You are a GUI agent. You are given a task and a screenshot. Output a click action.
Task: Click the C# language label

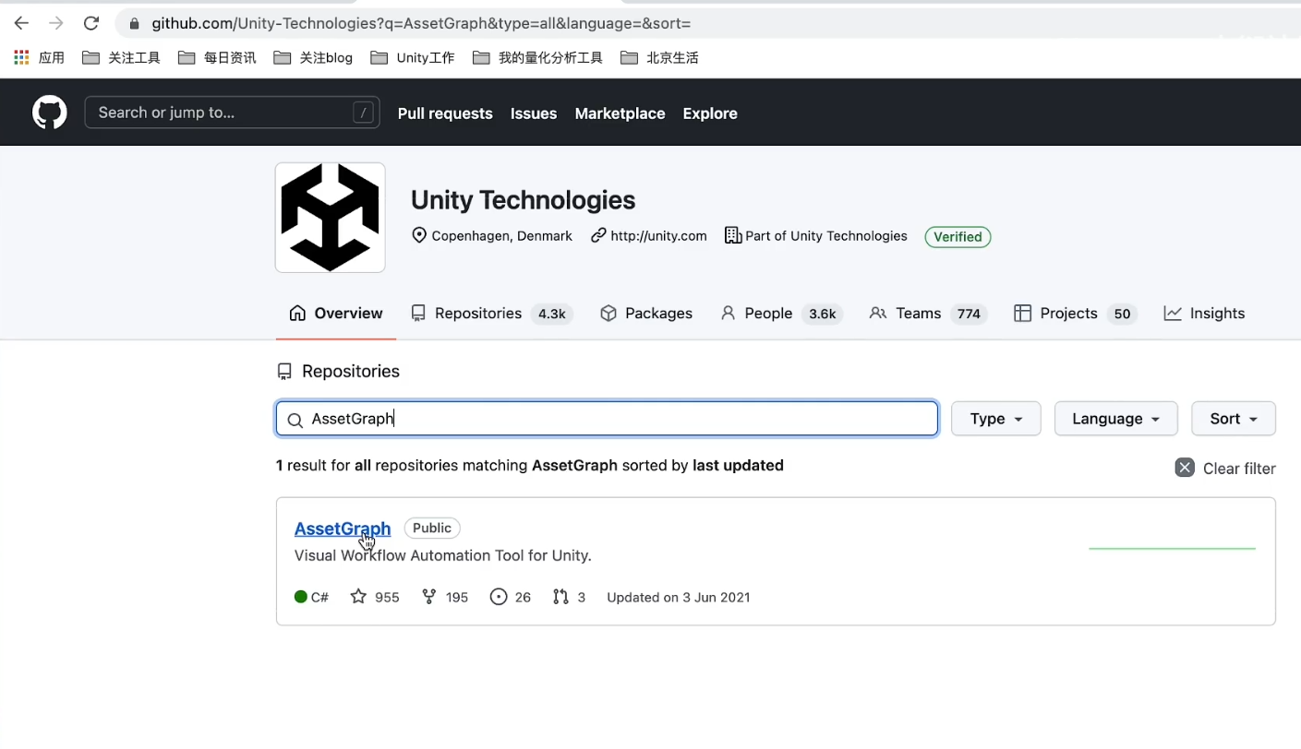[311, 598]
